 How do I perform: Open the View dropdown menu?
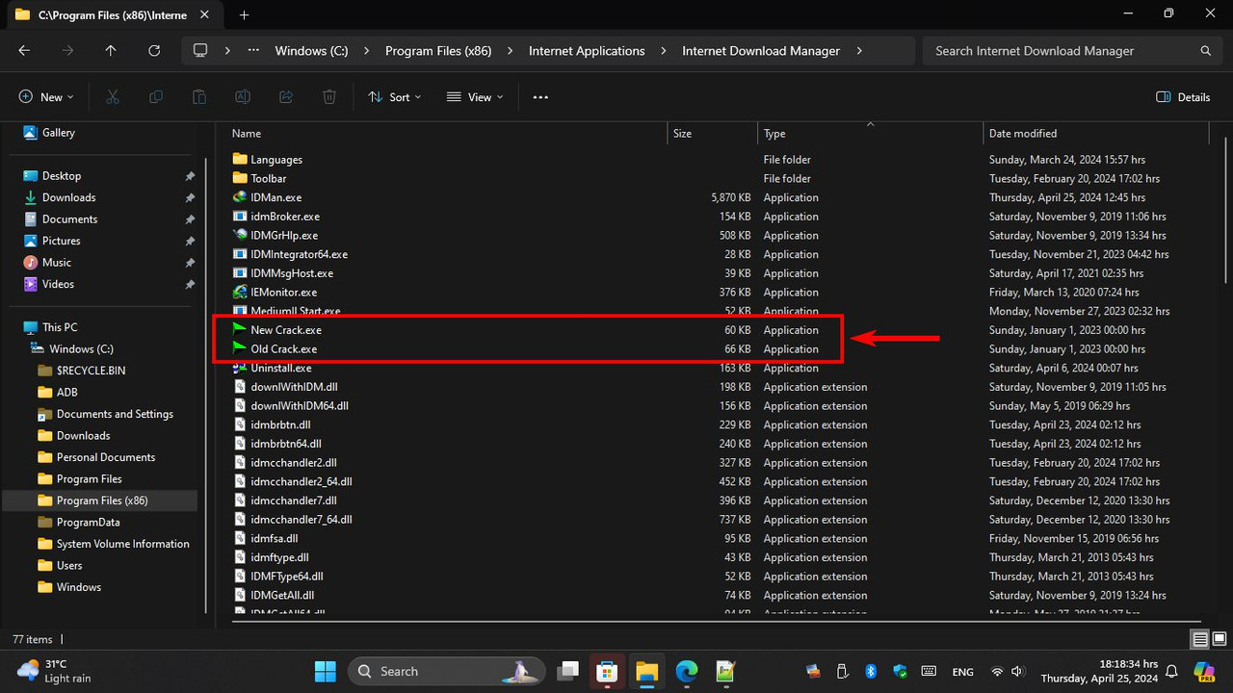475,97
